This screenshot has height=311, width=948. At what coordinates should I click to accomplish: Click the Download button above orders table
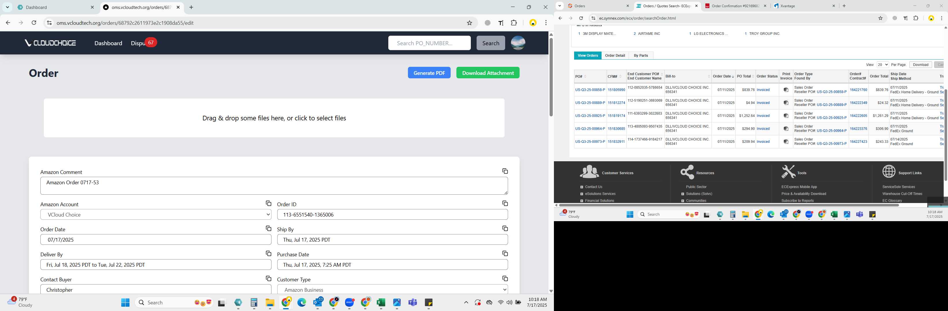click(920, 65)
